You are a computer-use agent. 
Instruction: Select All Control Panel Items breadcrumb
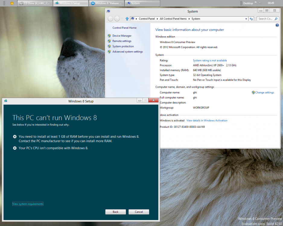click(173, 19)
